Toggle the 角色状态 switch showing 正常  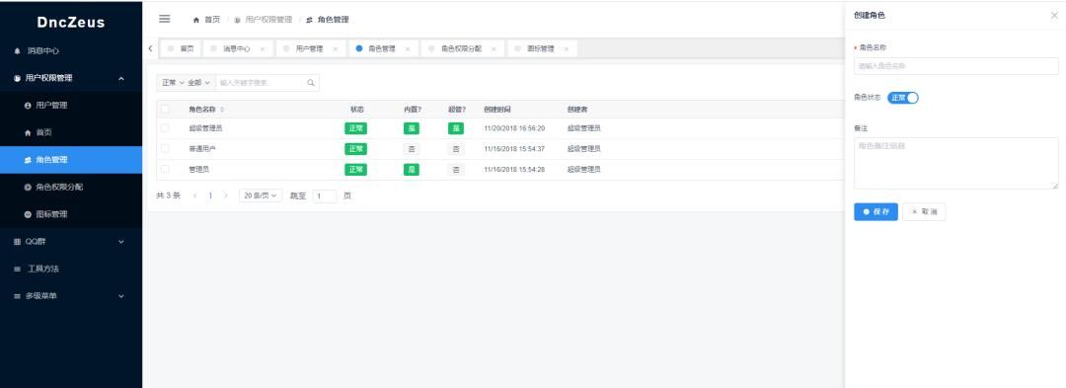tap(903, 98)
